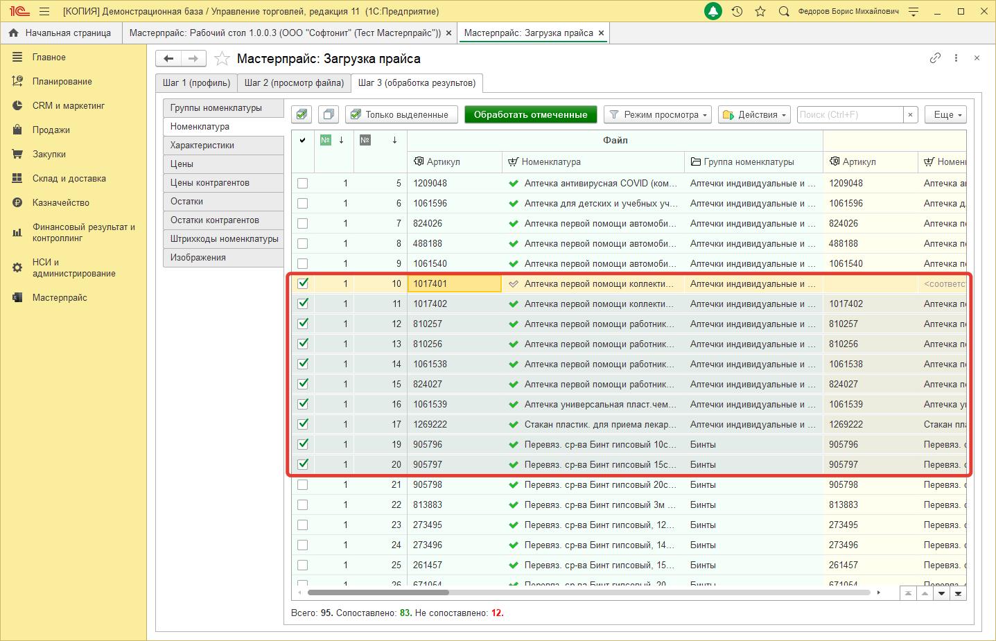This screenshot has width=996, height=641.
Task: Check the box for article 1209048
Action: [303, 184]
